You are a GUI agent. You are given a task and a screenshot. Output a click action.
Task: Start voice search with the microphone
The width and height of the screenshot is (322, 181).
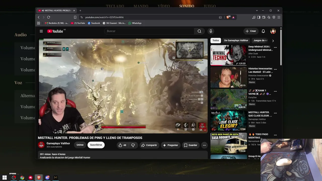pos(211,31)
